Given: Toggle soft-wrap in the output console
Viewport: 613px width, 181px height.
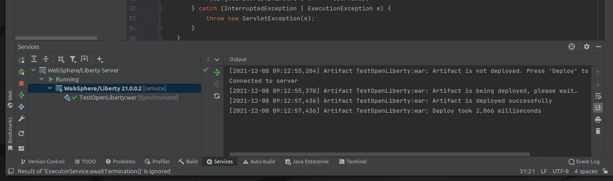Looking at the screenshot, I should click(x=598, y=96).
